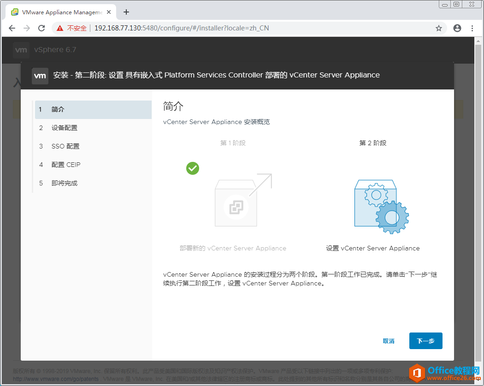Click the 第 1 阶段 label
The width and height of the screenshot is (484, 386).
(233, 143)
